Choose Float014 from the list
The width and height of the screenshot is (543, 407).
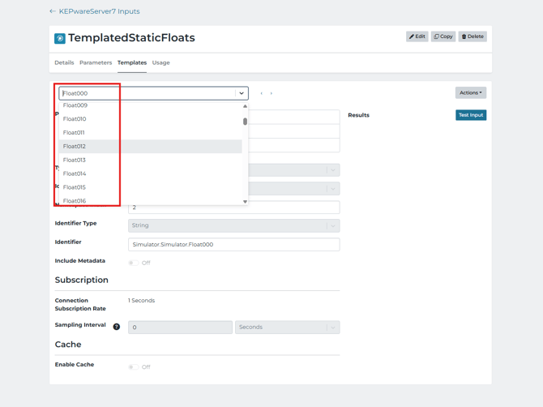(150, 174)
